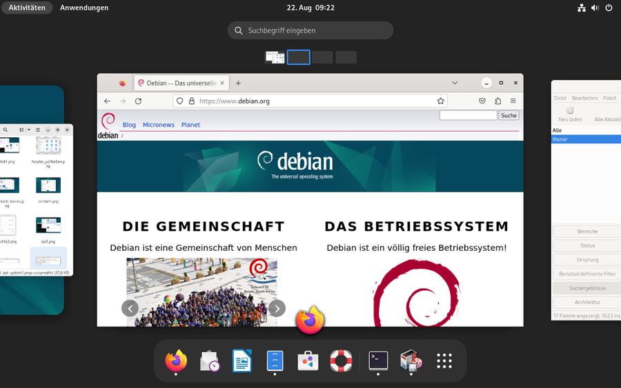Image resolution: width=621 pixels, height=388 pixels.
Task: Open a new tab with the plus button
Action: [238, 83]
